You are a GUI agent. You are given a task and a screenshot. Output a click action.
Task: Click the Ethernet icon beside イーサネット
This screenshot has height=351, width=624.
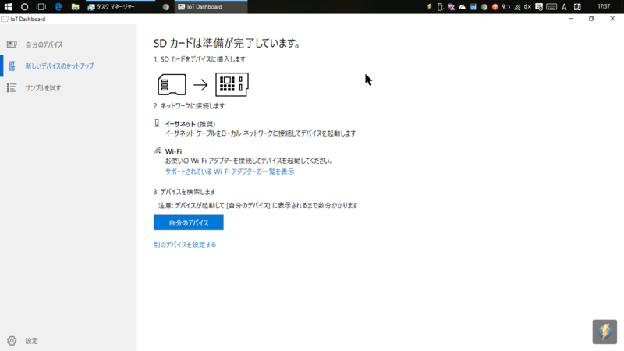pyautogui.click(x=158, y=123)
